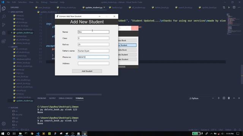Viewport: 243px width, 136px height.
Task: Click the Name input field containing Shiv
Action: (x=93, y=32)
